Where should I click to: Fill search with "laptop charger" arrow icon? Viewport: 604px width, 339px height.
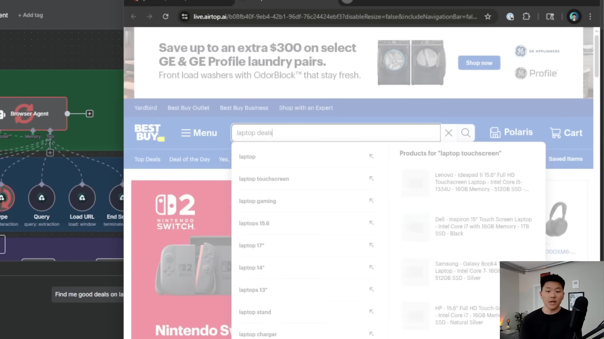[x=372, y=334]
